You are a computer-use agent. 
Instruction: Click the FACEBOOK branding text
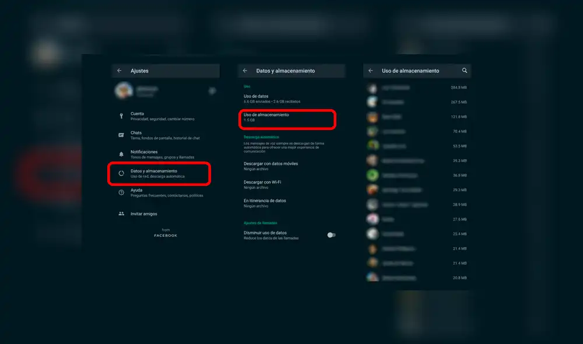166,236
